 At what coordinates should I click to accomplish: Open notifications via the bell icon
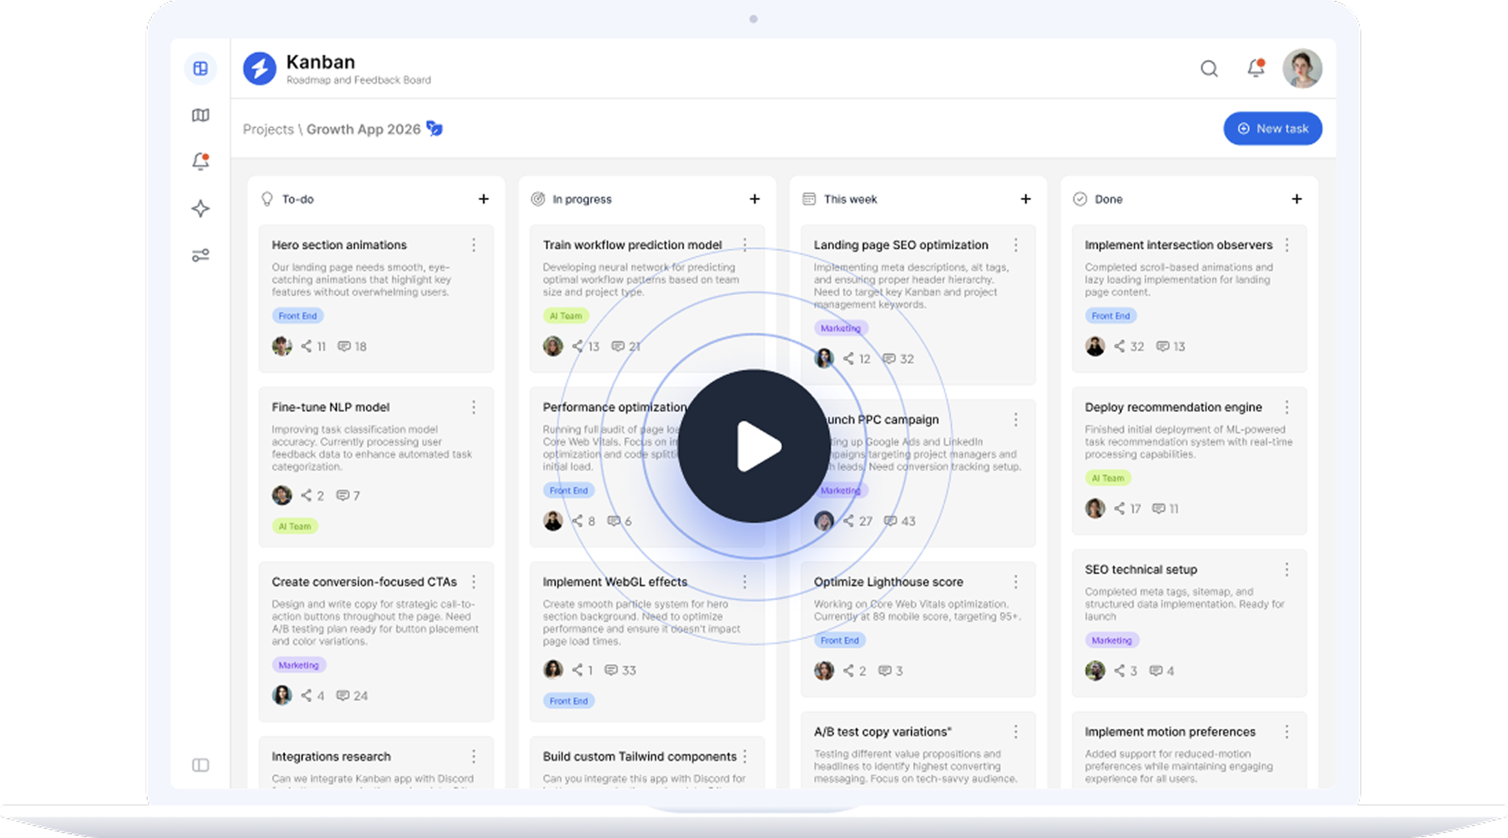coord(200,161)
